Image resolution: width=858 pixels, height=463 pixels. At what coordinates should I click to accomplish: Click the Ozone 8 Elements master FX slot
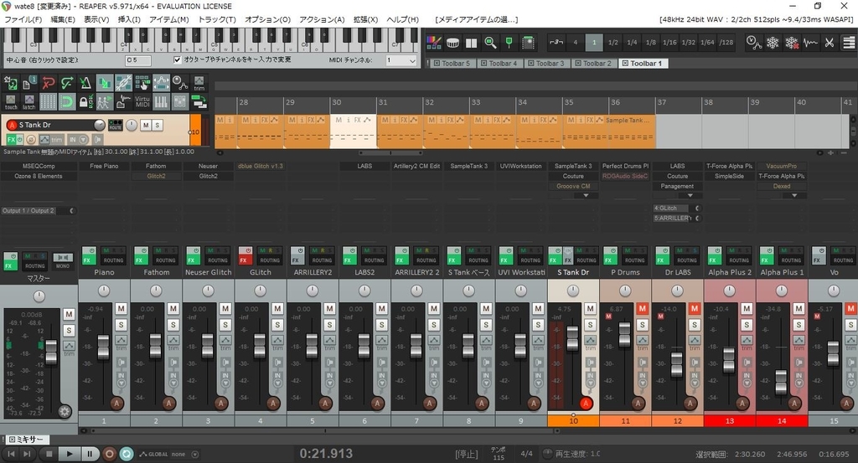tap(39, 176)
